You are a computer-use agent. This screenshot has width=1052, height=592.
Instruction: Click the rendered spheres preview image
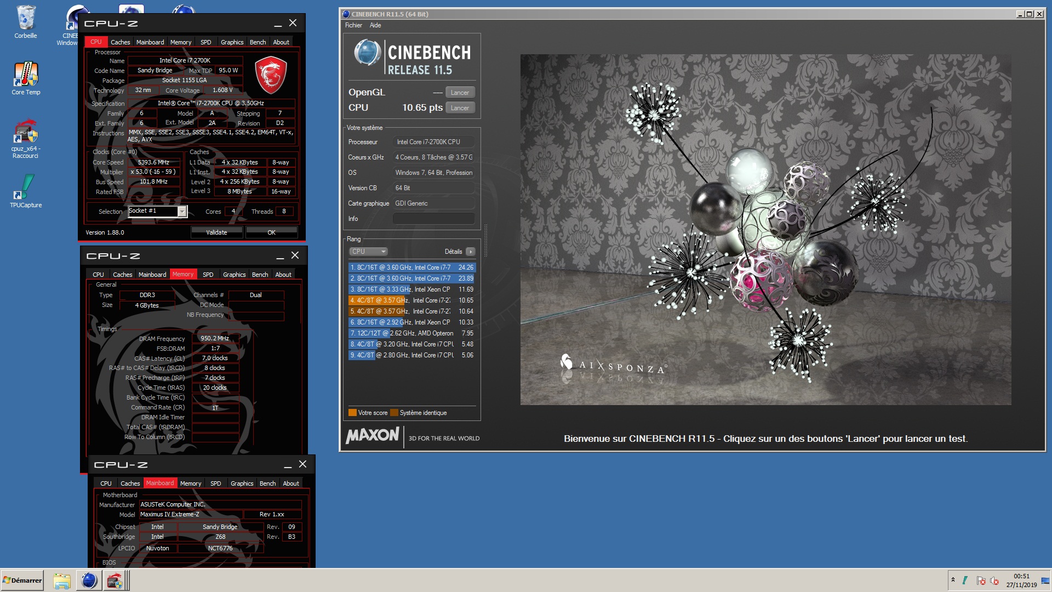(765, 230)
